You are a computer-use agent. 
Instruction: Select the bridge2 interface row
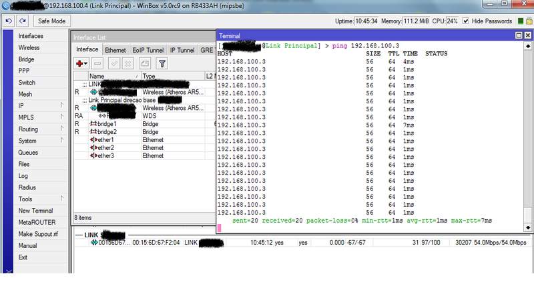(x=145, y=132)
